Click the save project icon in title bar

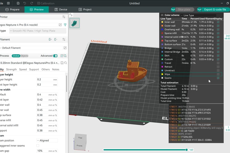tap(18, 3)
